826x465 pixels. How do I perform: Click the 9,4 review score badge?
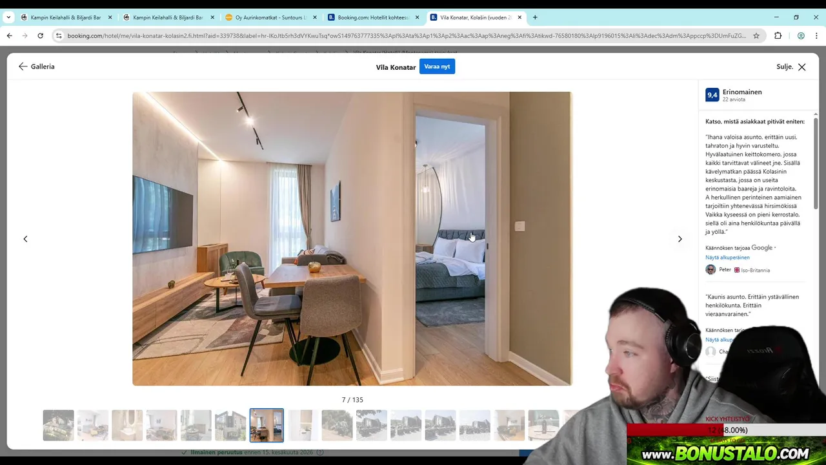(x=712, y=95)
